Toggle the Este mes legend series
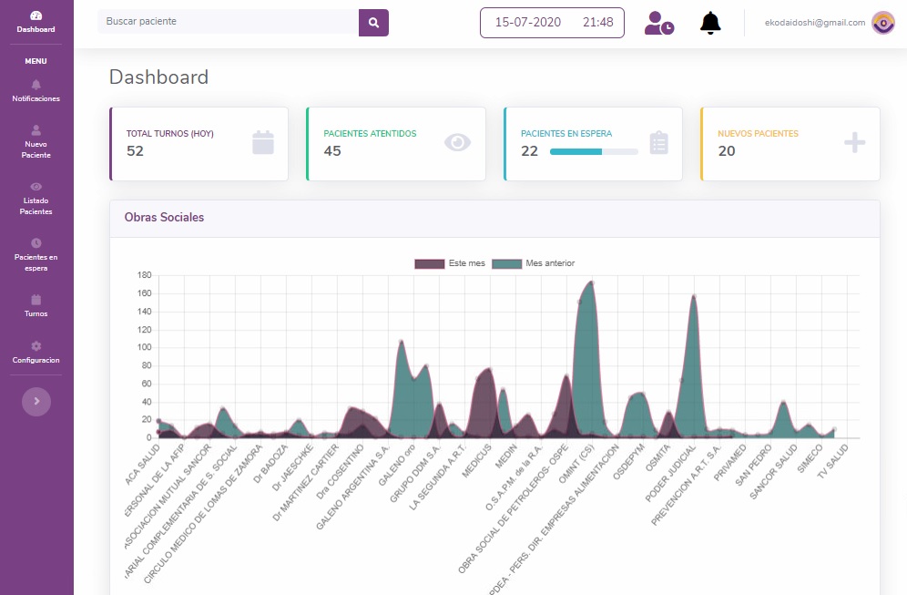The width and height of the screenshot is (907, 595). (450, 263)
